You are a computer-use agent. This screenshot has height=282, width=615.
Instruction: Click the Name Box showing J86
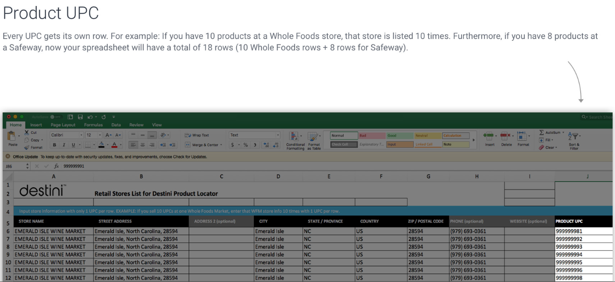pos(16,166)
